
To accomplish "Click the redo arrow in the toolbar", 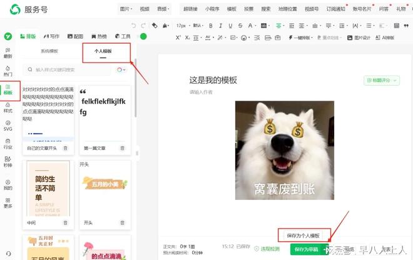I will 143,26.
